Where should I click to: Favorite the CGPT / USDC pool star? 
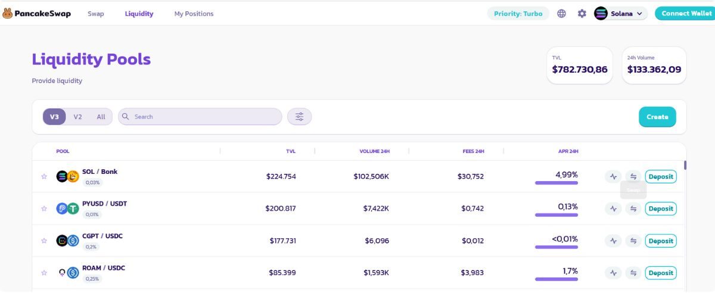[44, 241]
